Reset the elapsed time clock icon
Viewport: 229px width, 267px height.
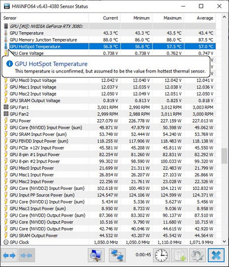coord(161,255)
